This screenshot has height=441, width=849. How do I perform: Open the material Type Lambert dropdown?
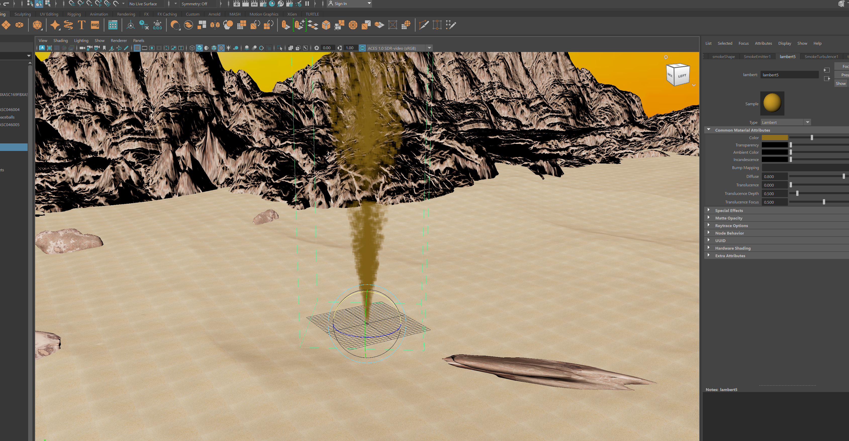pos(786,122)
